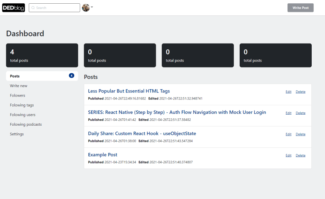Edit the SERIES: React Native post
Viewport: 325px width, 199px height.
click(x=288, y=113)
